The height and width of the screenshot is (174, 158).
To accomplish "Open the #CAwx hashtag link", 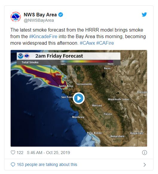I will tap(87, 43).
